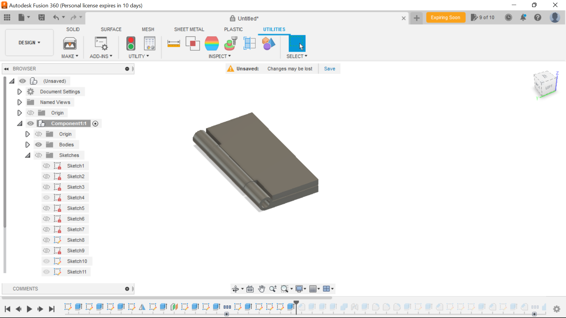Click the Select dropdown arrow
Screen dimensions: 566x318
[x=306, y=56]
